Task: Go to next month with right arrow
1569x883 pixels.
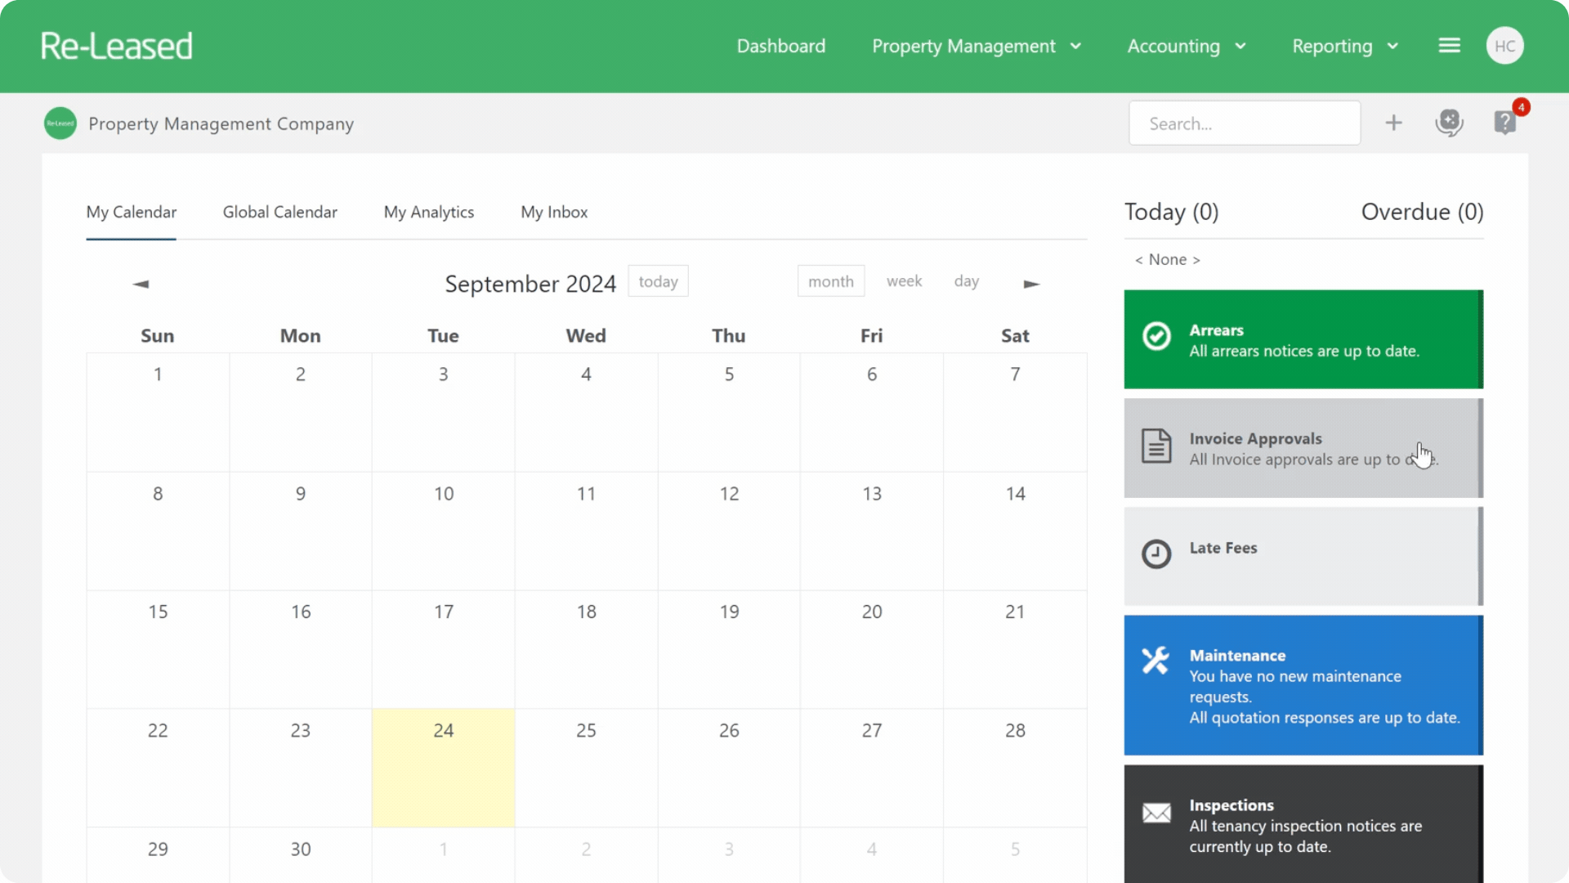Action: click(x=1031, y=284)
